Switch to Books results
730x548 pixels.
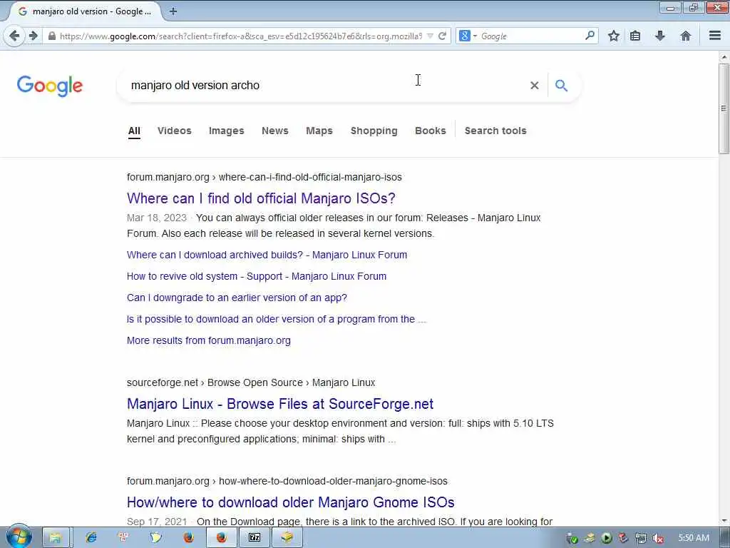430,131
